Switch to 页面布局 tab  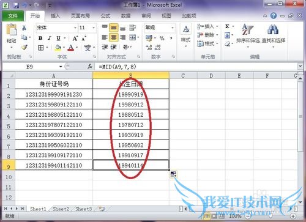[80, 16]
